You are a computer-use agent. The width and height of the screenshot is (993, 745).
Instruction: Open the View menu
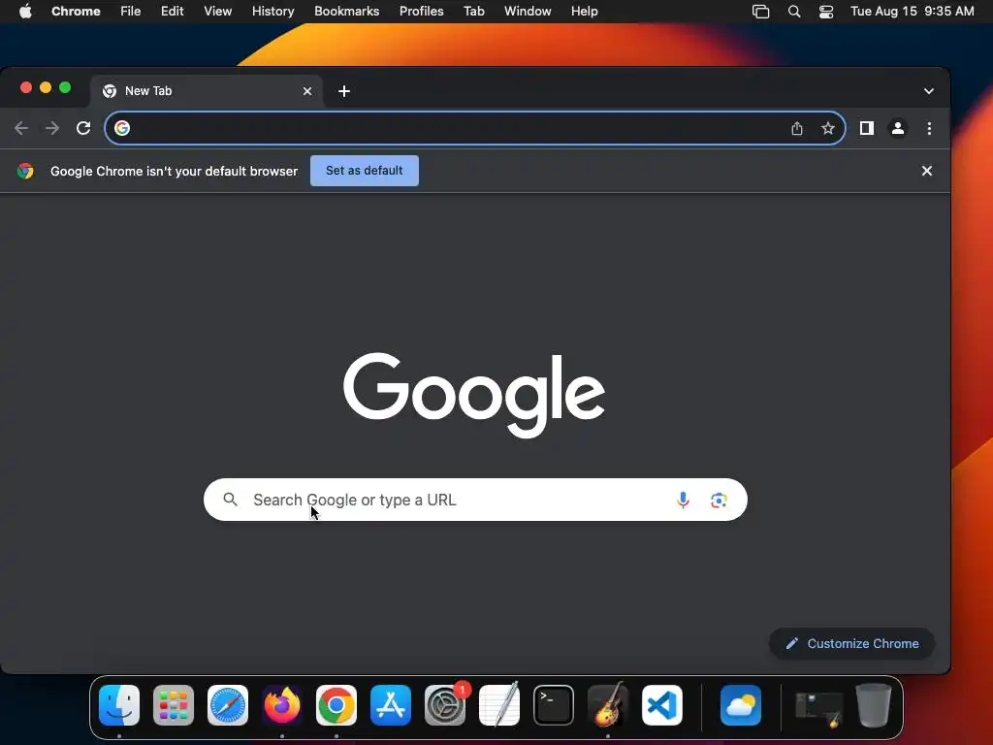(x=217, y=12)
